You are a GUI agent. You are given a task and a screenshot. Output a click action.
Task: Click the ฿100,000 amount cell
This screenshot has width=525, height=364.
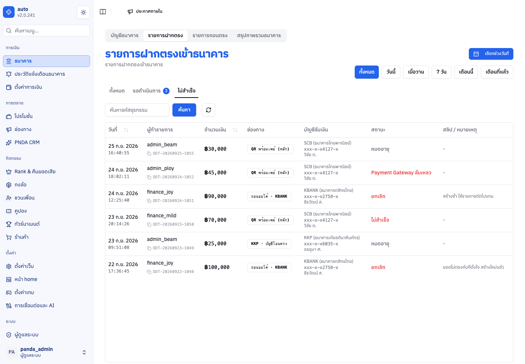(217, 268)
